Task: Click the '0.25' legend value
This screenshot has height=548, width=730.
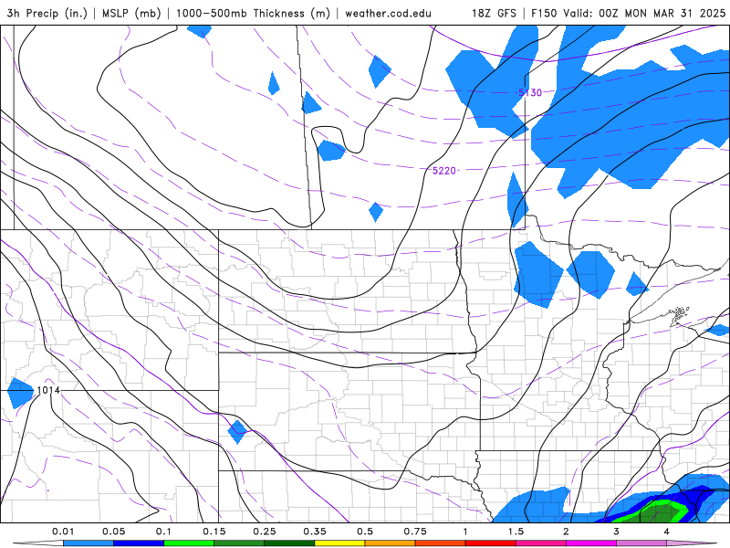Action: click(265, 532)
